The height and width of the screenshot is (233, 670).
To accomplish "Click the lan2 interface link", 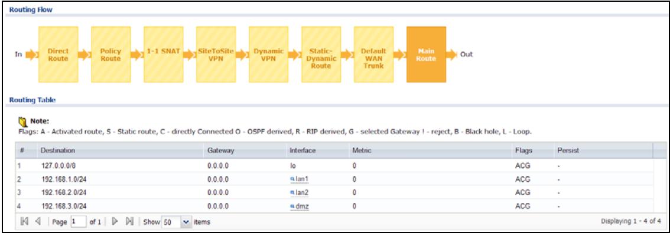I will tap(302, 192).
